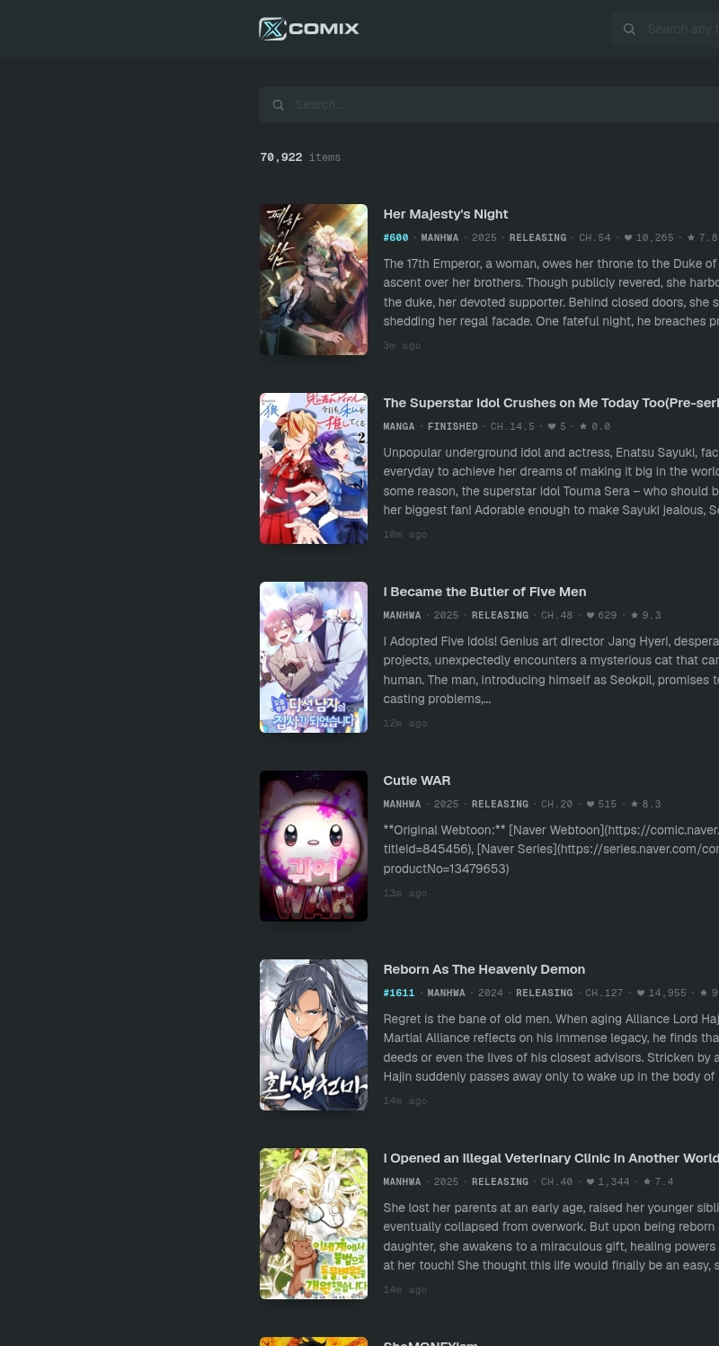Focus the list Search... input field
Screen dimensions: 719x1346
tap(489, 104)
